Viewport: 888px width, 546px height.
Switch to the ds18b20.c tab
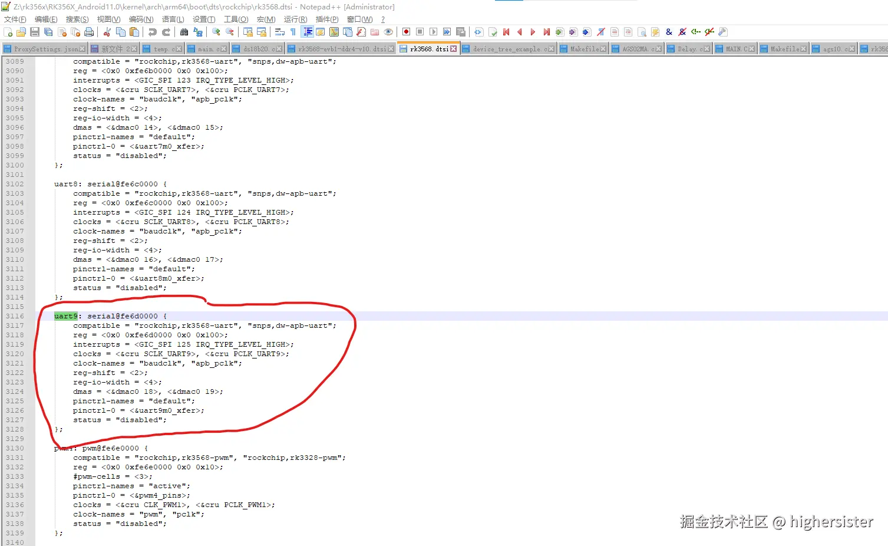[258, 49]
